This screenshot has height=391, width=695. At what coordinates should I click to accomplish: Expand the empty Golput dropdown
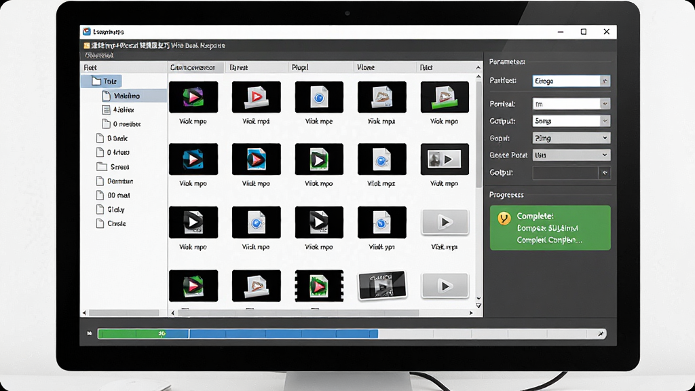(571, 172)
